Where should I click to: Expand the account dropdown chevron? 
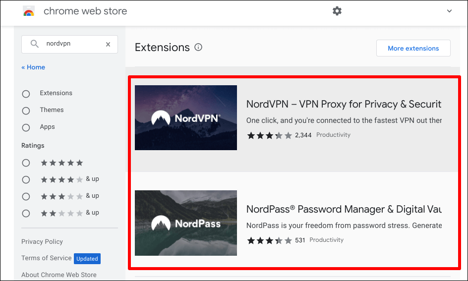click(x=449, y=11)
